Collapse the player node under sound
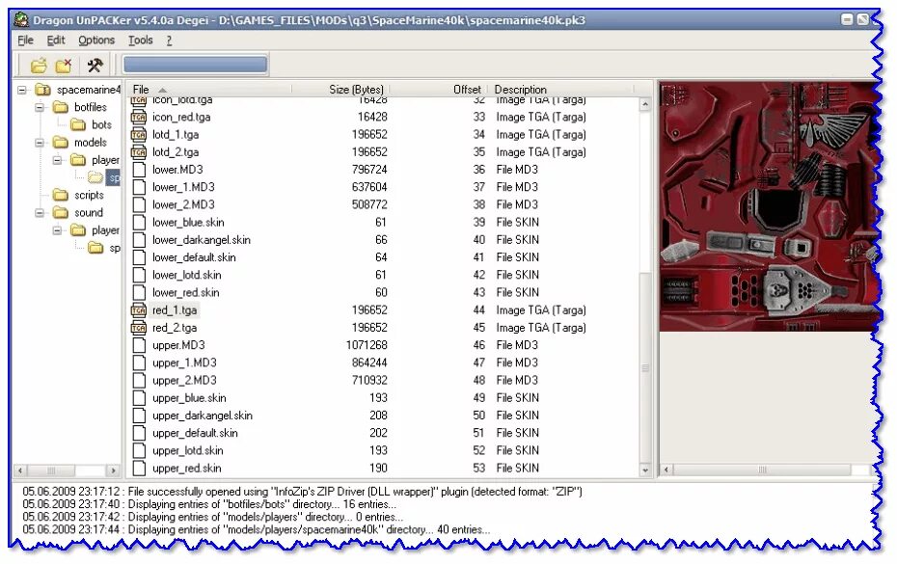Image resolution: width=897 pixels, height=564 pixels. [57, 230]
